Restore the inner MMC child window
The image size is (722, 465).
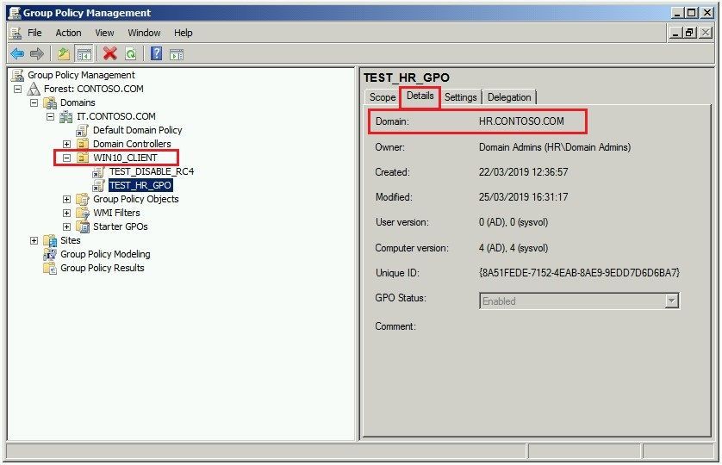pos(689,33)
